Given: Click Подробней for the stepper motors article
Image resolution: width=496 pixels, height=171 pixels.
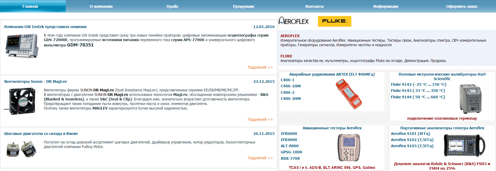Looking at the screenshot, I should coord(260,158).
